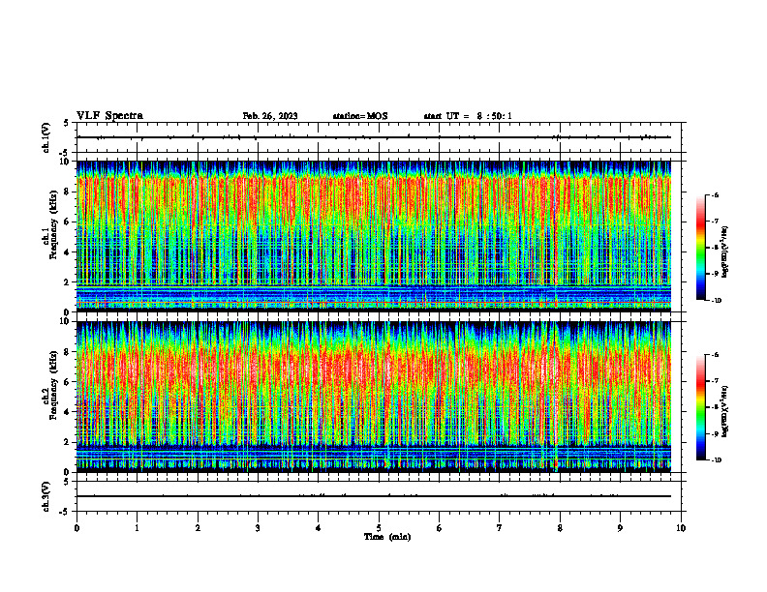Click inside the ch.1 spectrogram panel
767x592 pixels.
pyautogui.click(x=374, y=236)
